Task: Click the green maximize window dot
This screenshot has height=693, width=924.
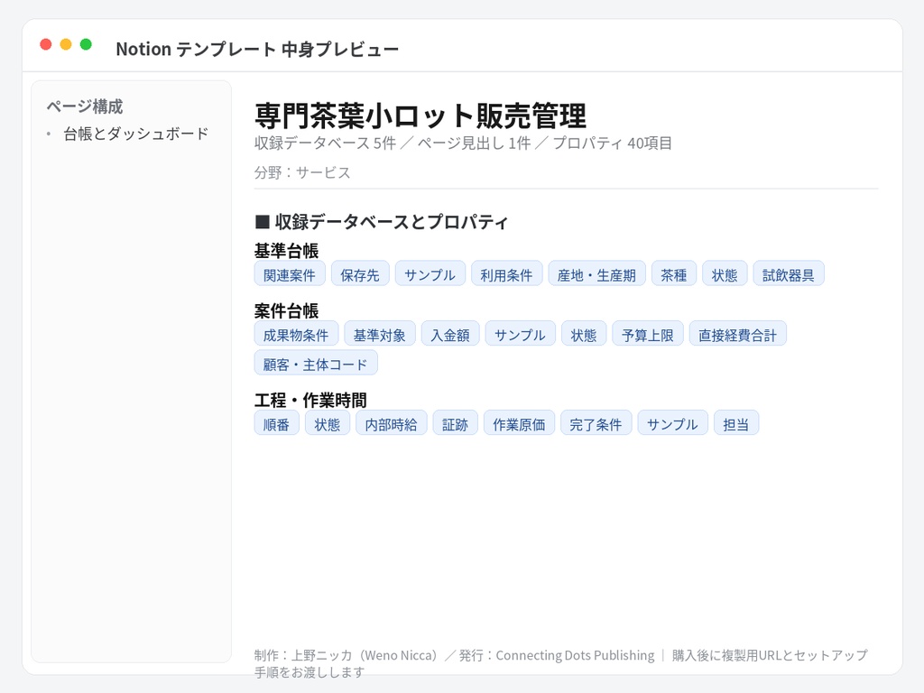Action: tap(86, 44)
